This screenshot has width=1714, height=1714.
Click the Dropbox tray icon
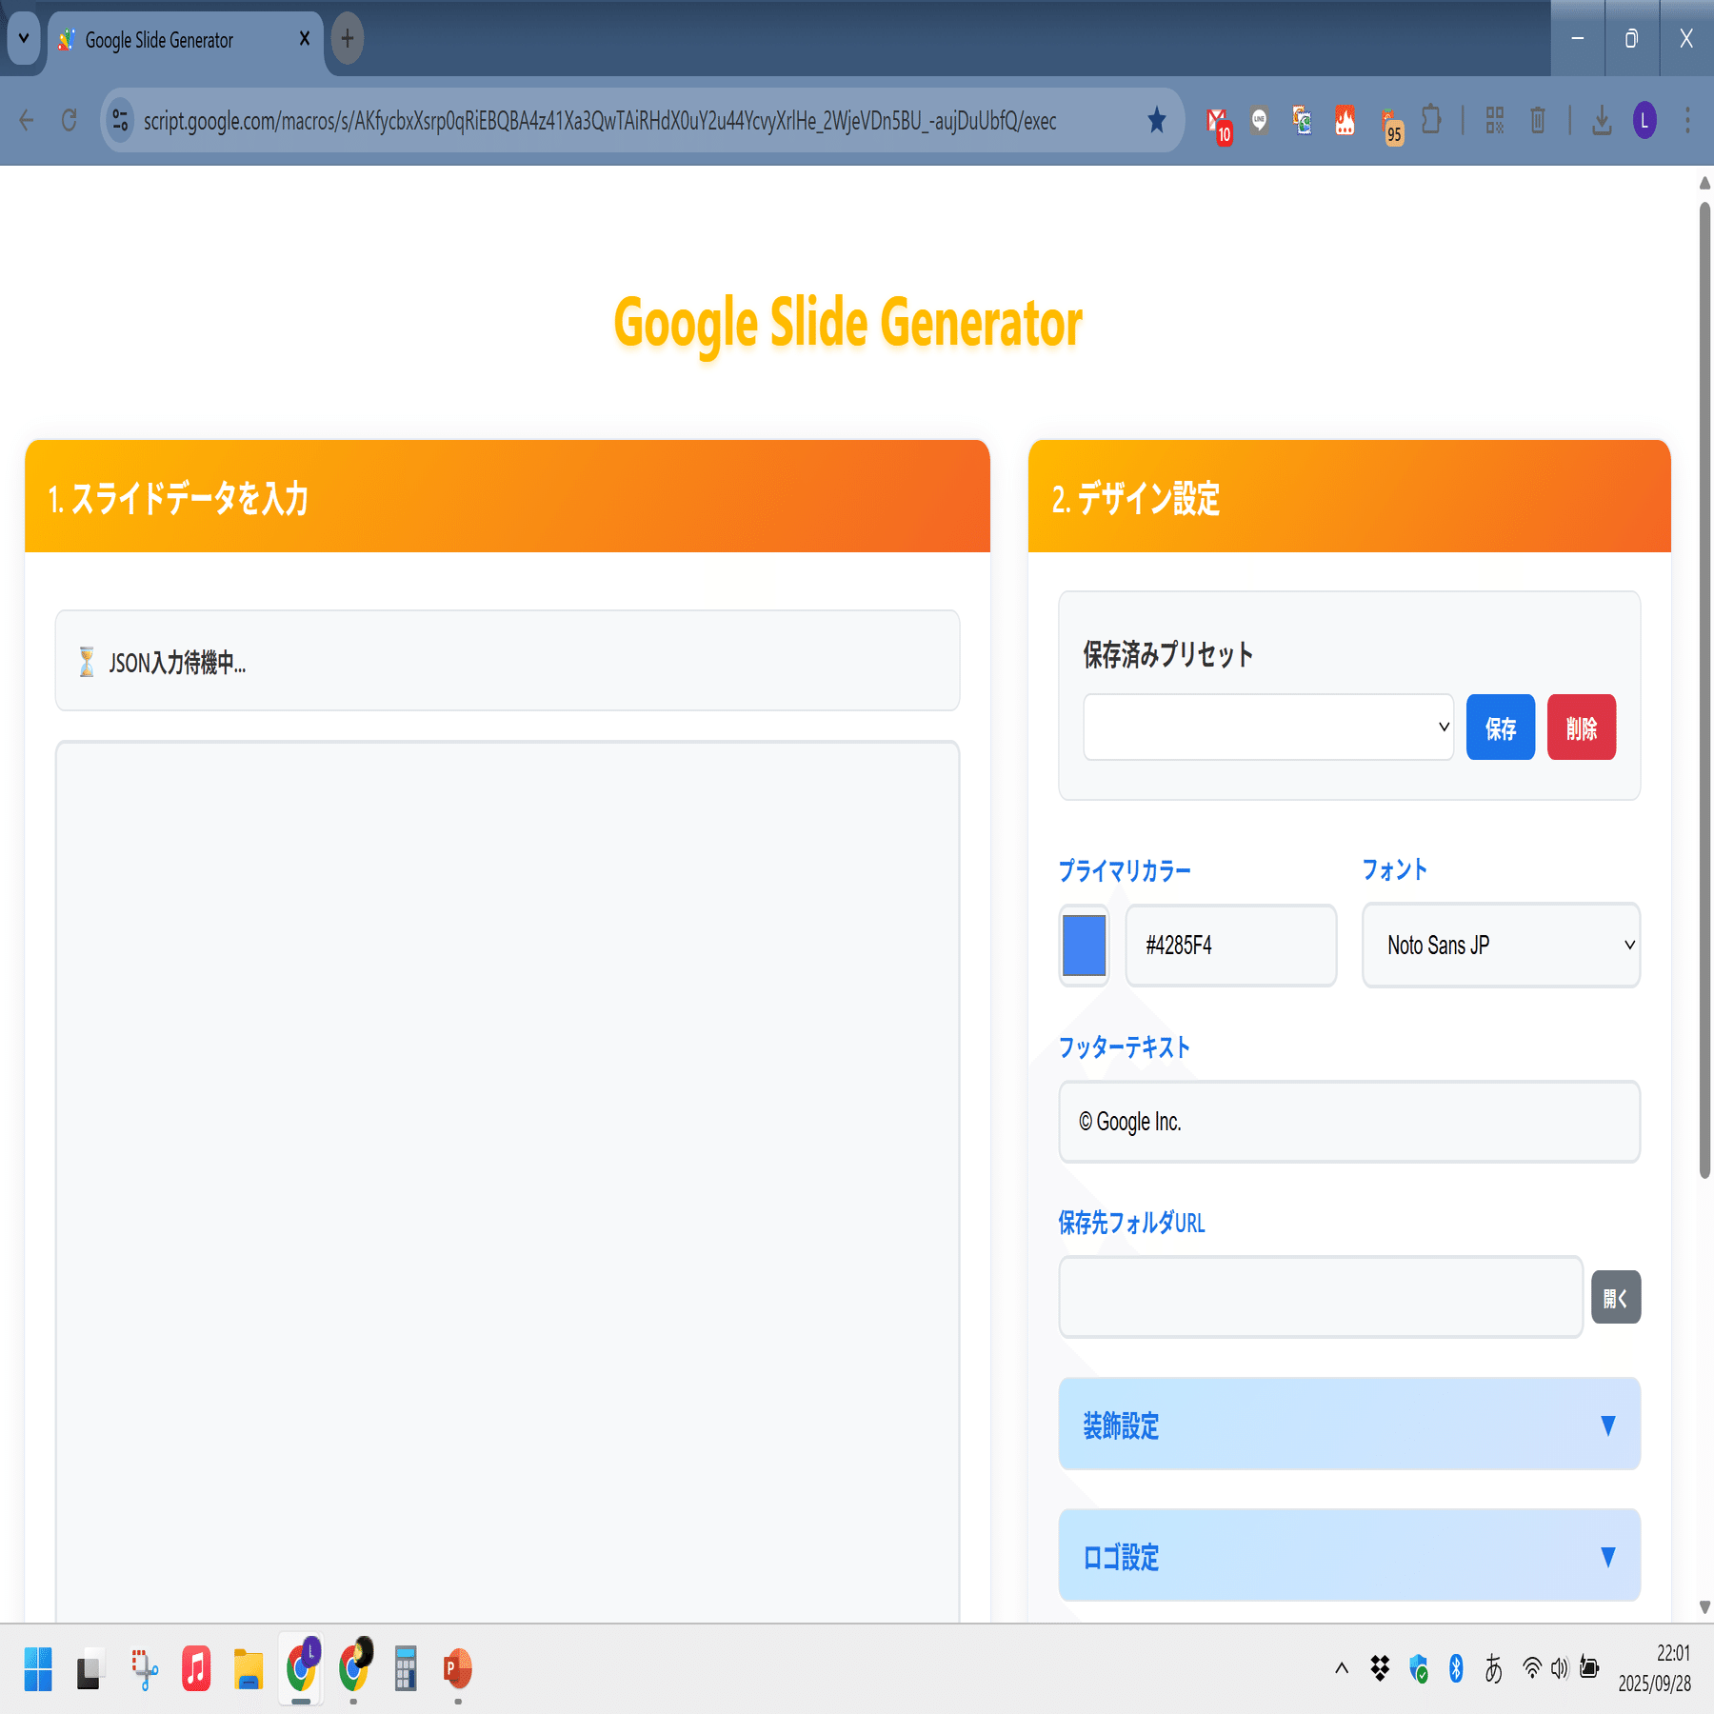click(x=1380, y=1667)
